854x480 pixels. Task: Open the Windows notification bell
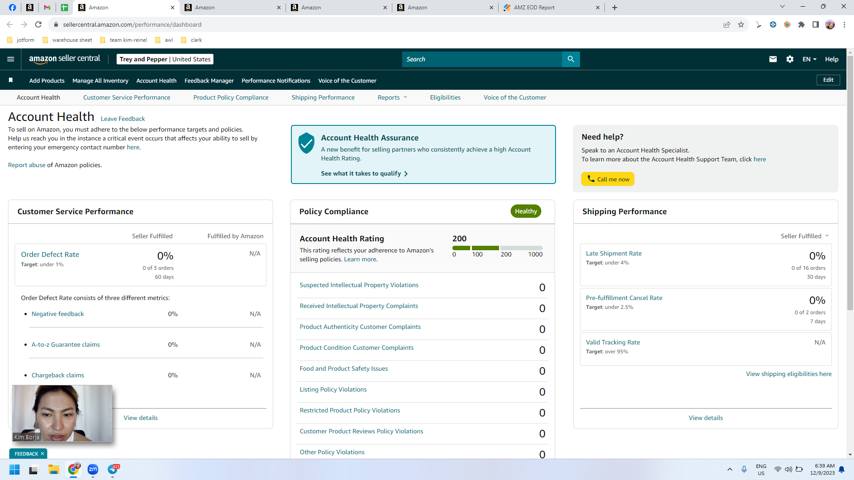click(842, 469)
